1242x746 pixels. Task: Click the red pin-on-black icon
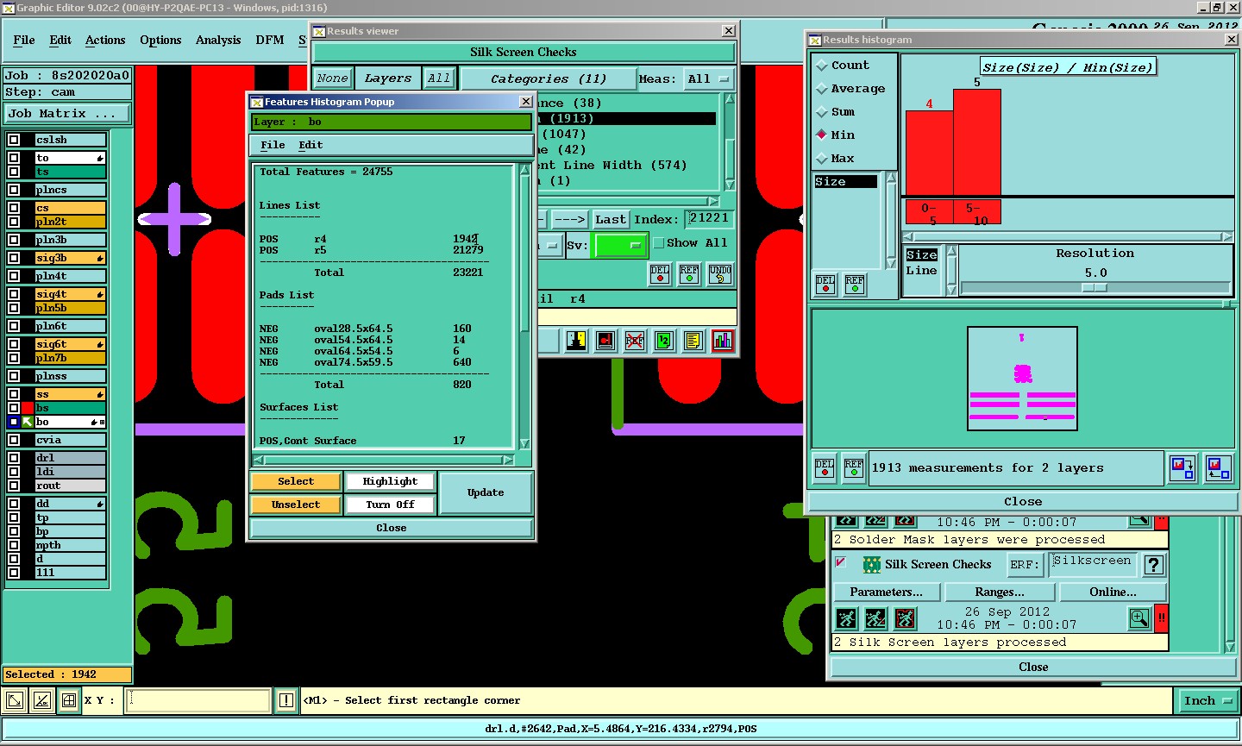[x=605, y=341]
